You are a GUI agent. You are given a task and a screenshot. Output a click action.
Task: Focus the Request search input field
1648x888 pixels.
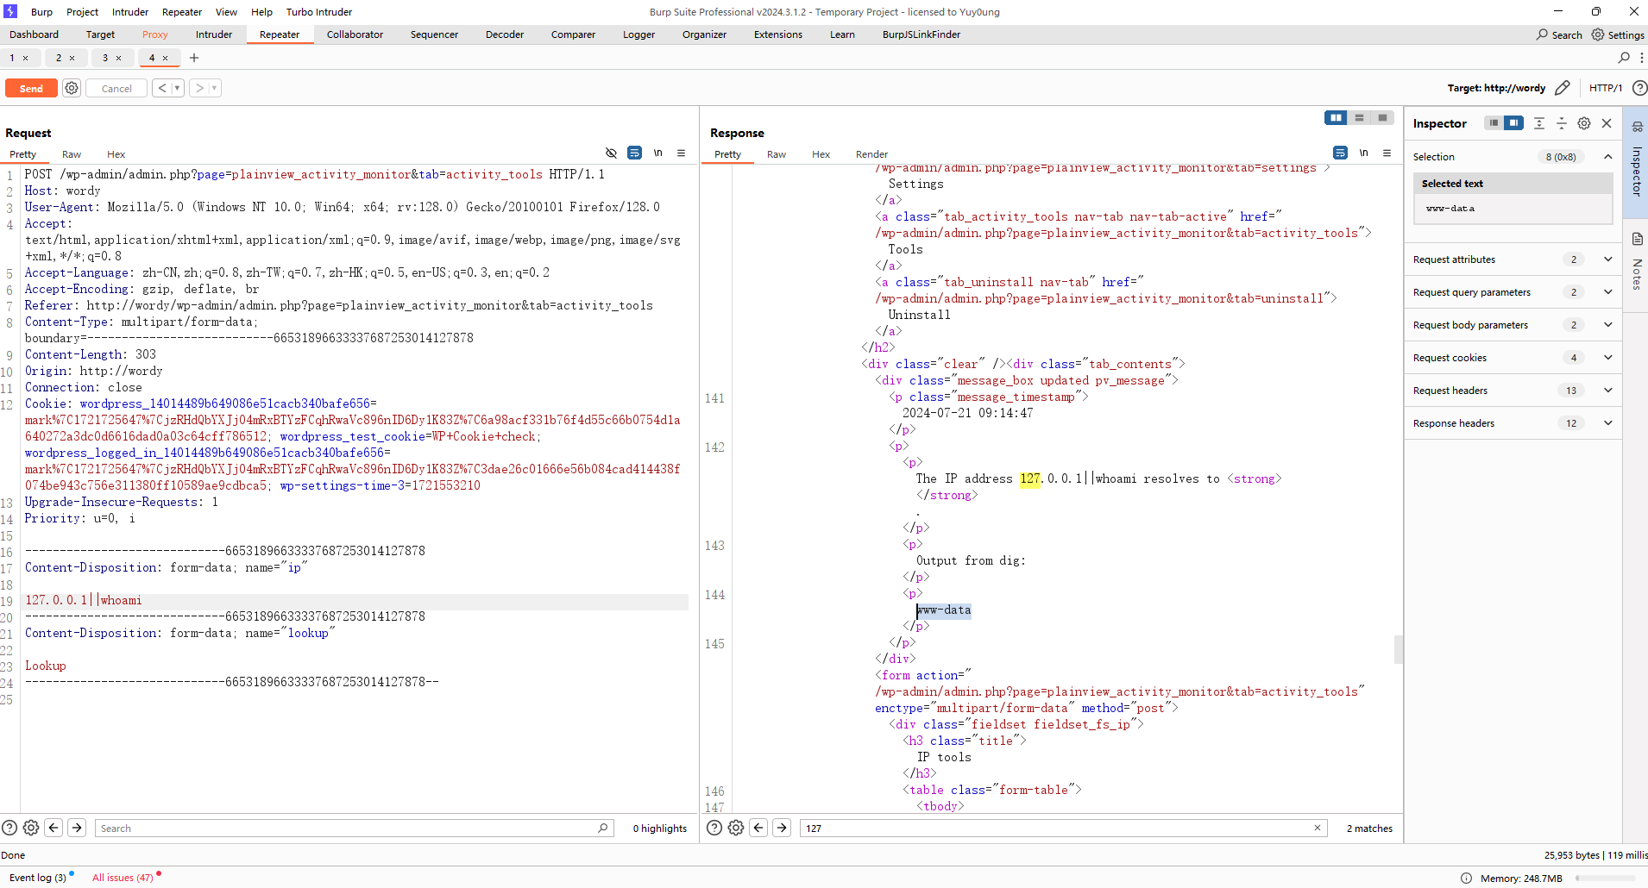pos(345,829)
